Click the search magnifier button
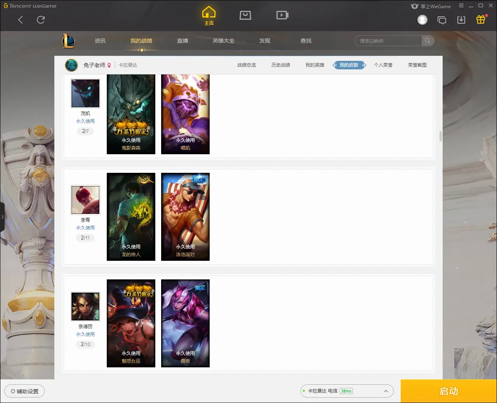Viewport: 497px width, 403px height. tap(427, 41)
